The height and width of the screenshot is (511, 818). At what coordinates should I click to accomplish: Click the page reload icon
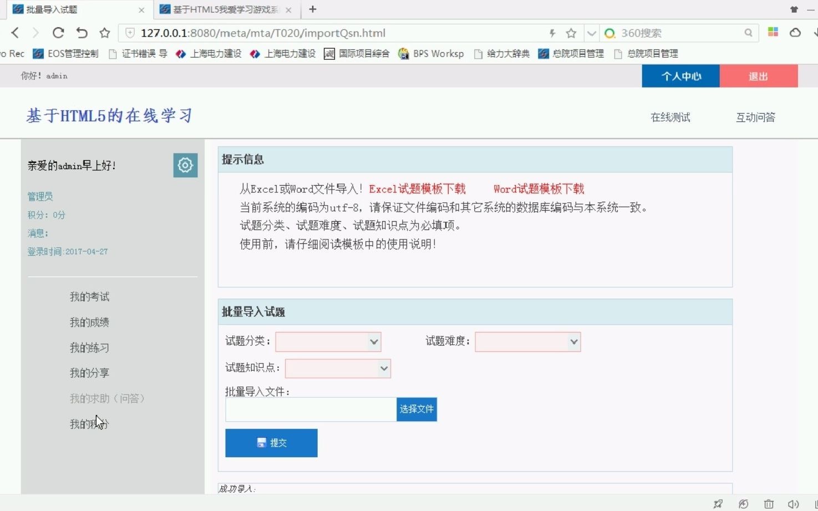(x=58, y=33)
